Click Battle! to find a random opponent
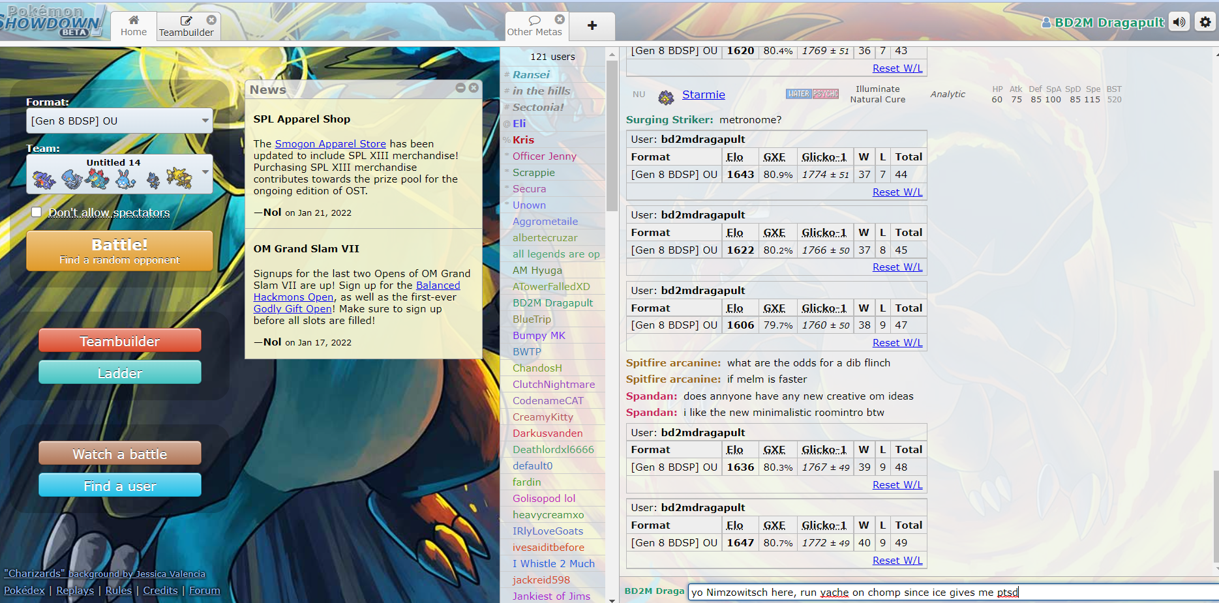The width and height of the screenshot is (1219, 603). [119, 251]
